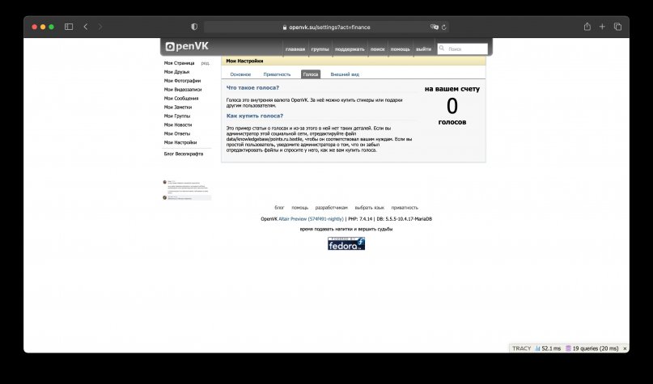Open the Altair Preview nightly version link

click(x=311, y=219)
